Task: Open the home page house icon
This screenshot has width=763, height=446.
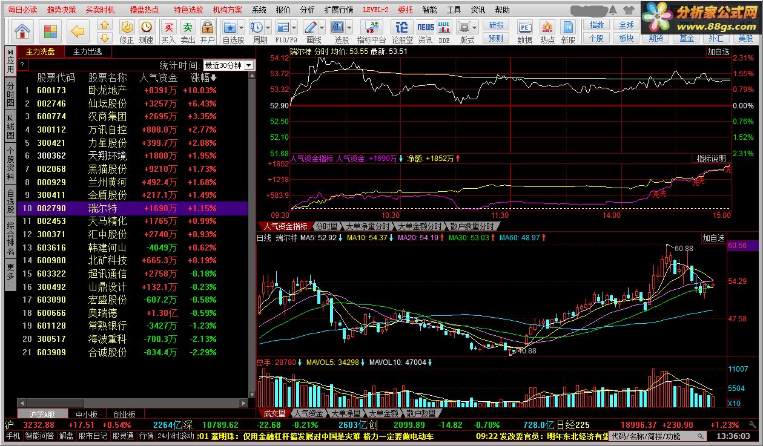Action: (x=22, y=30)
